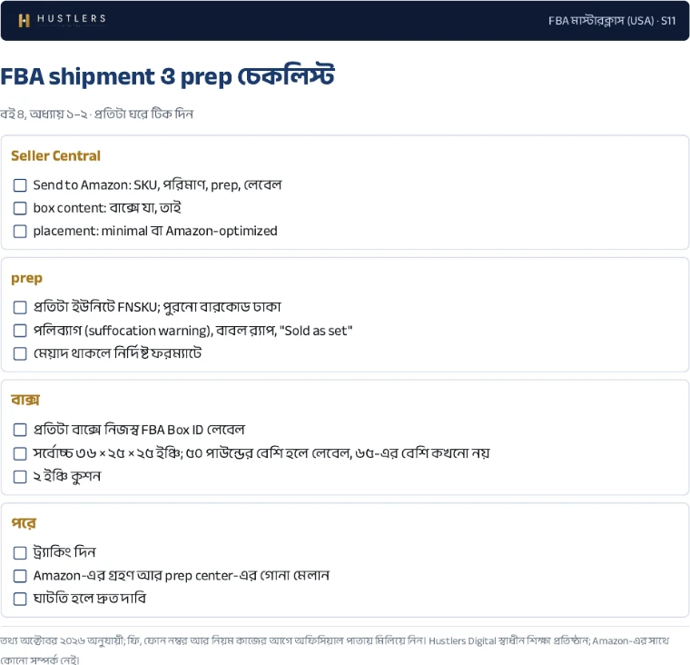The image size is (690, 665).
Task: Check the '৩৬ × ২৫ × ২৫ ইঞ্চি' size limit box
Action: [x=20, y=453]
